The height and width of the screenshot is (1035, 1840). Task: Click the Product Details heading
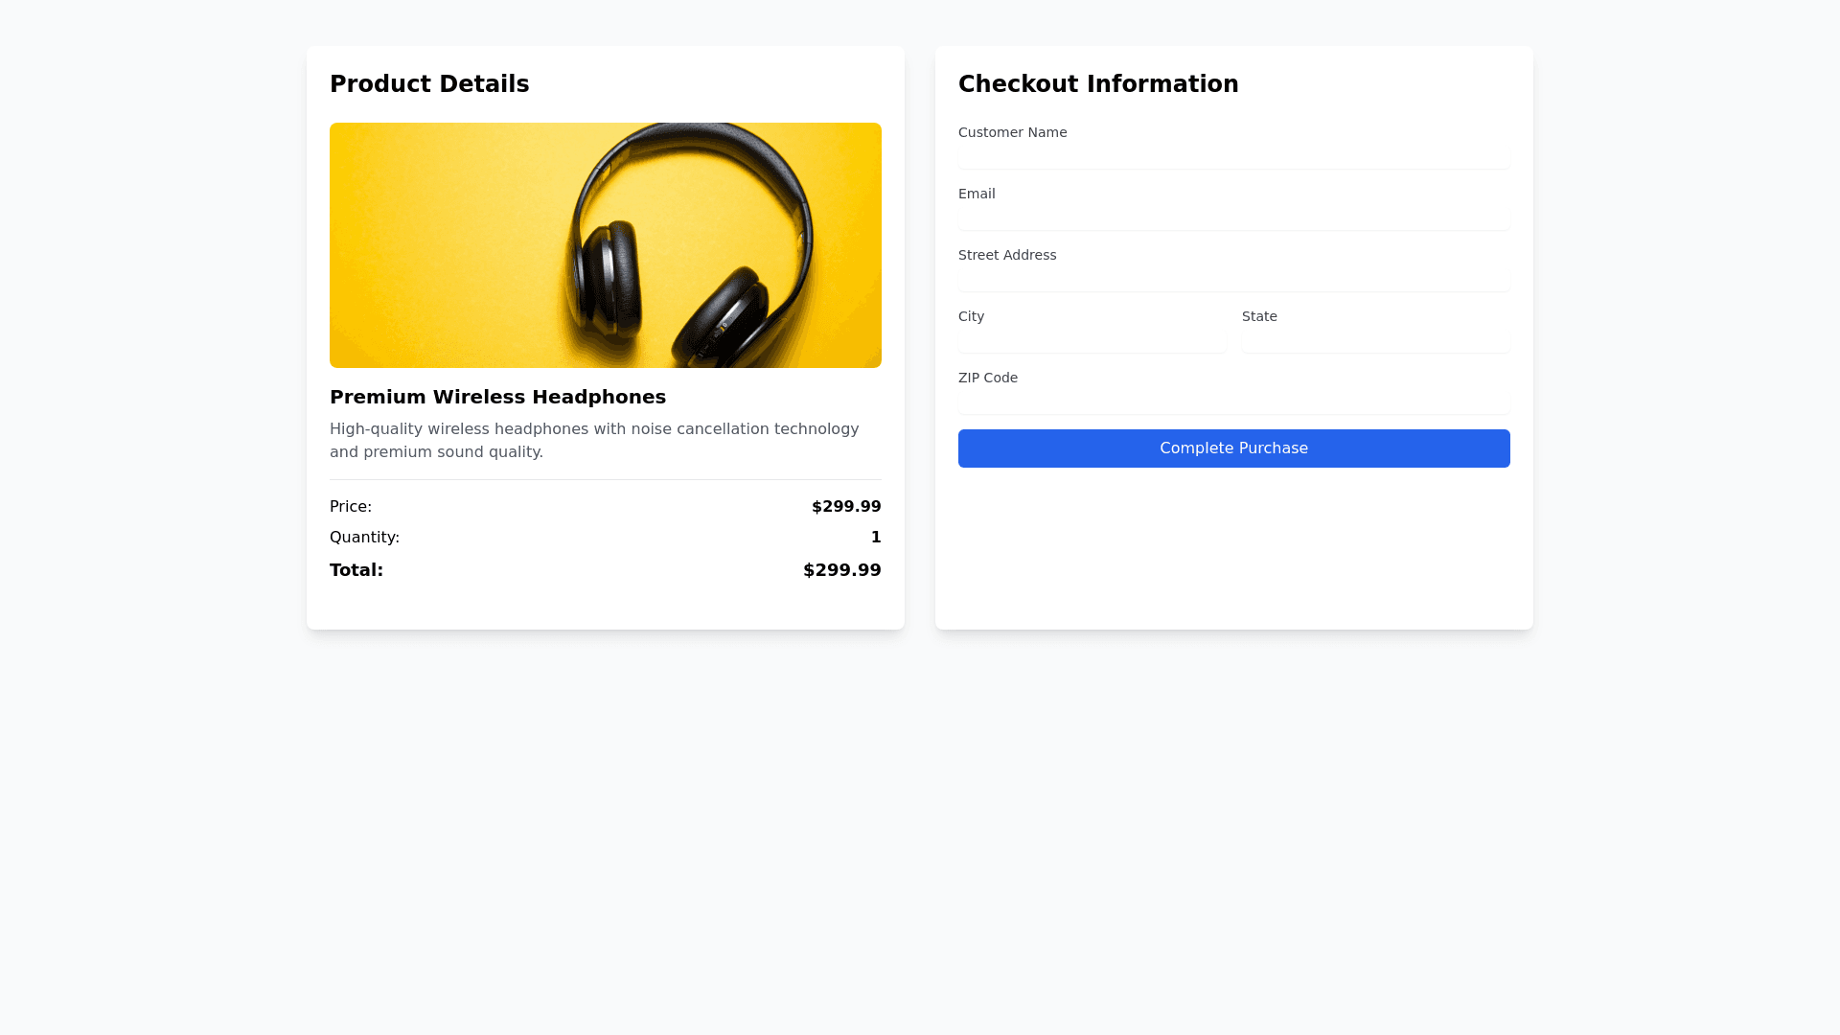pos(429,84)
